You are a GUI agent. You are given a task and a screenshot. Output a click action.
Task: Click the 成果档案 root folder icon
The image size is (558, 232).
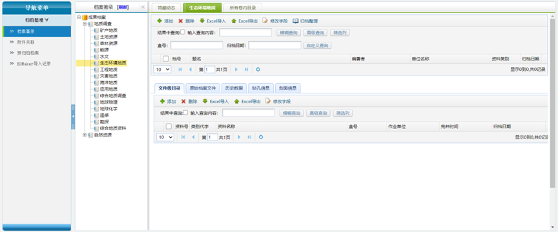coord(85,17)
